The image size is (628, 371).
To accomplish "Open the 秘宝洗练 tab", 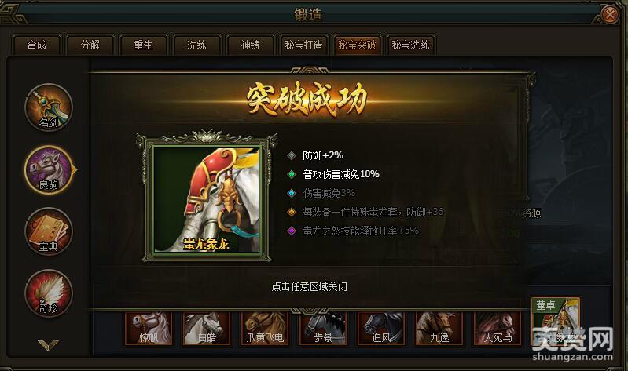I will tap(410, 45).
